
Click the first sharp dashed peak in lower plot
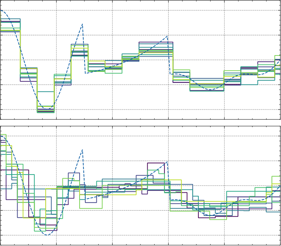pos(82,150)
